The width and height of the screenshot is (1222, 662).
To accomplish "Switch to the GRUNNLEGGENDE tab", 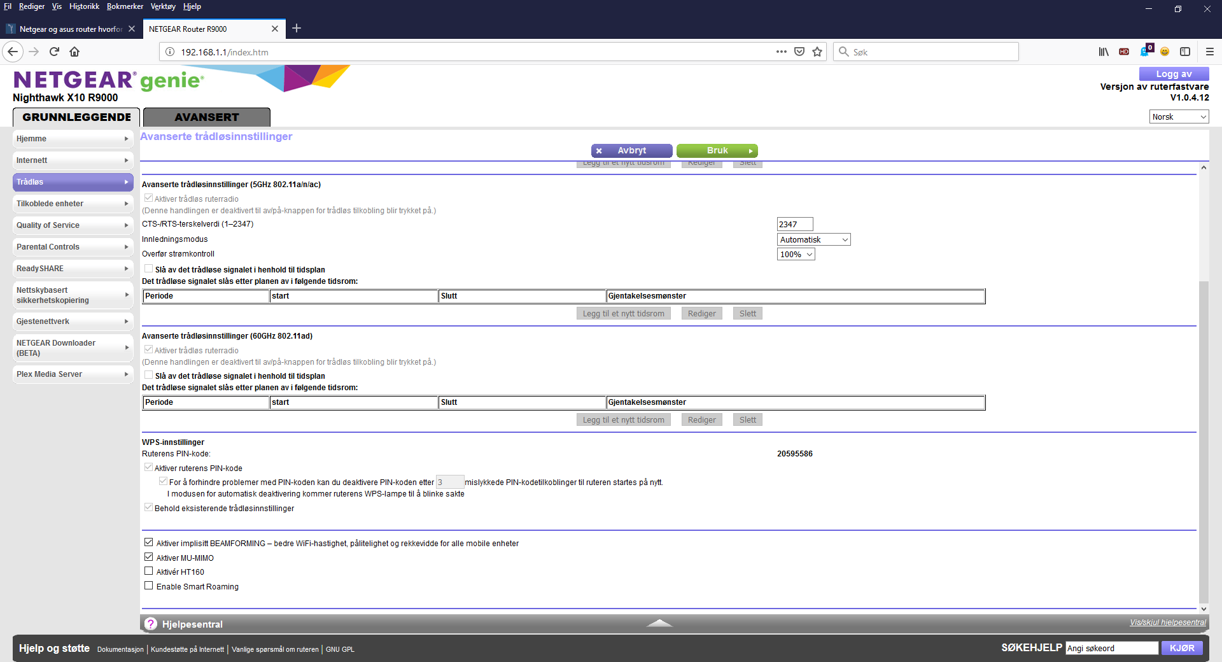I will coord(76,117).
